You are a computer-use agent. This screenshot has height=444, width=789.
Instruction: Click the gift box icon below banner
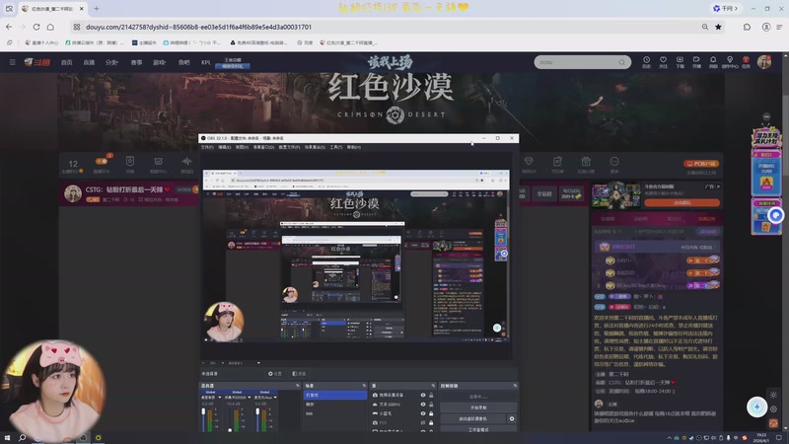click(x=586, y=161)
